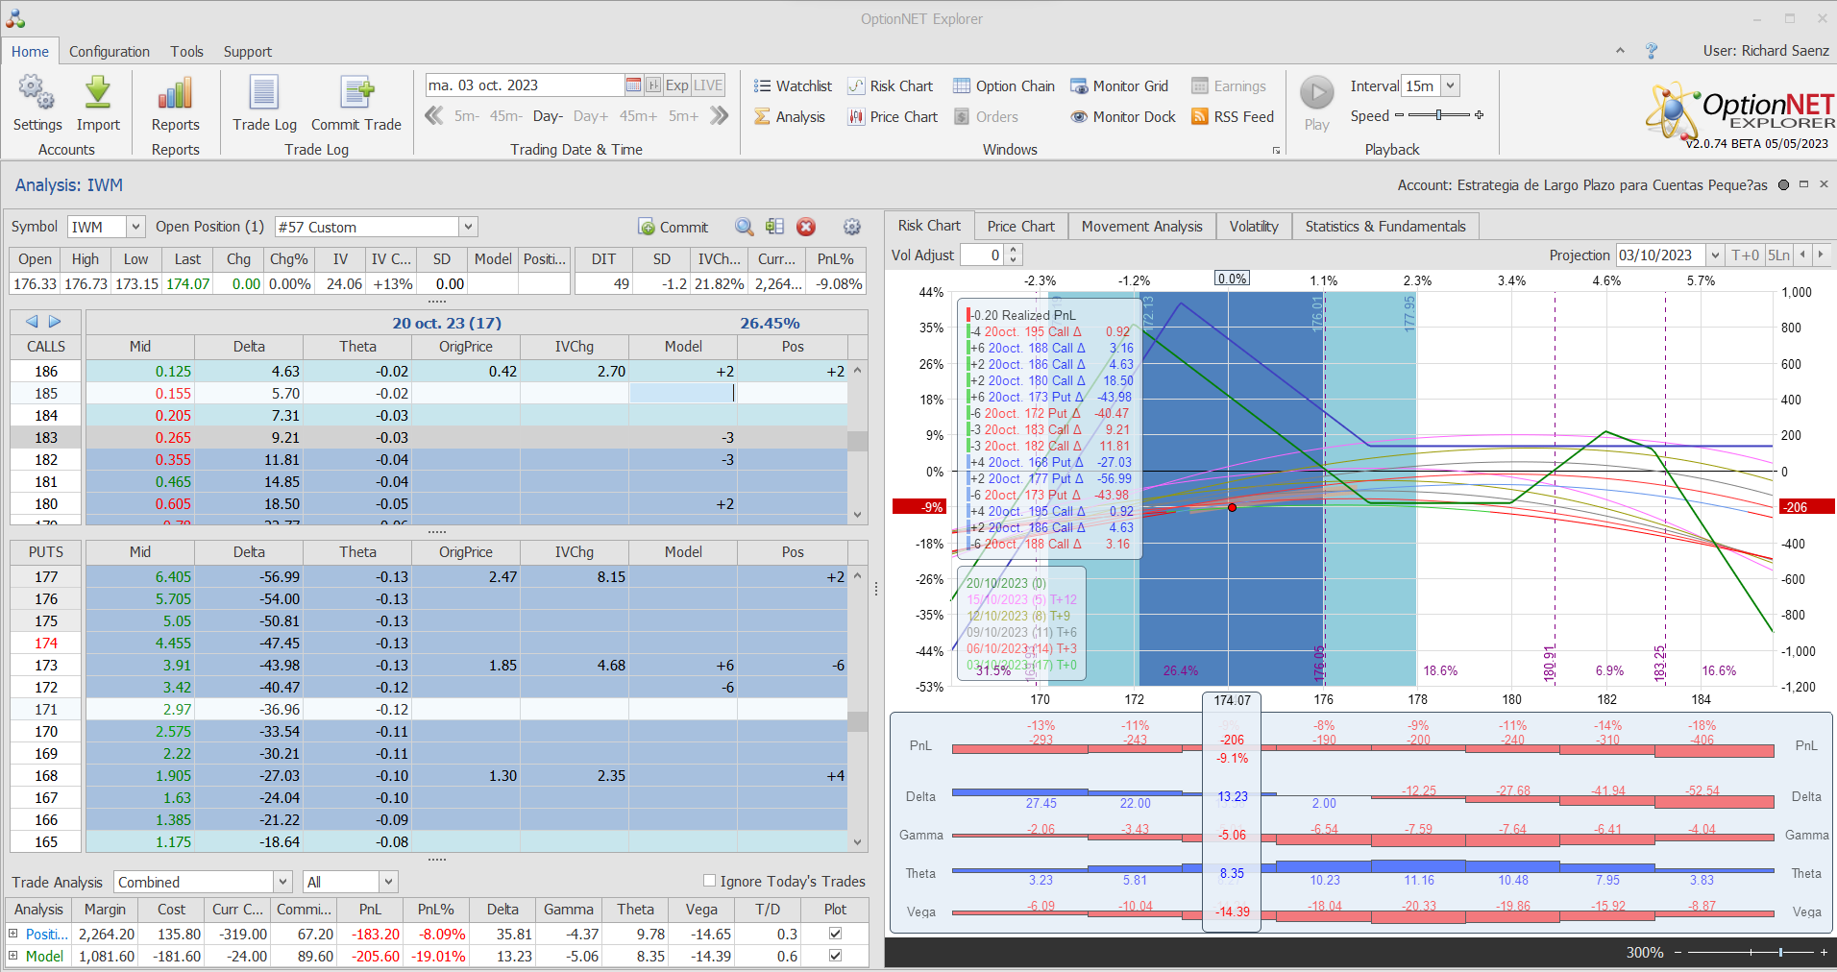The height and width of the screenshot is (972, 1837).
Task: Switch to the Volatility tab
Action: [1253, 227]
